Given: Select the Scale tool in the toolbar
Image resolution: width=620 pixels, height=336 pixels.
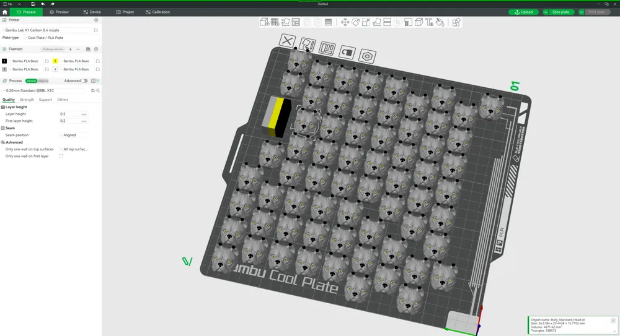Looking at the screenshot, I should pyautogui.click(x=366, y=22).
